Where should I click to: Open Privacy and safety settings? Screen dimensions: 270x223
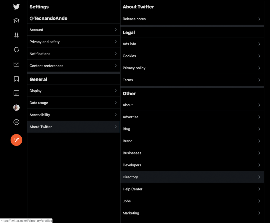click(x=74, y=42)
